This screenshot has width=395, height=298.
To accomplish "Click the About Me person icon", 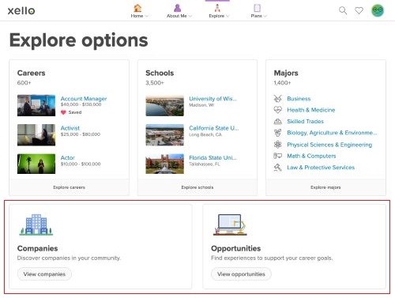I will pyautogui.click(x=178, y=8).
